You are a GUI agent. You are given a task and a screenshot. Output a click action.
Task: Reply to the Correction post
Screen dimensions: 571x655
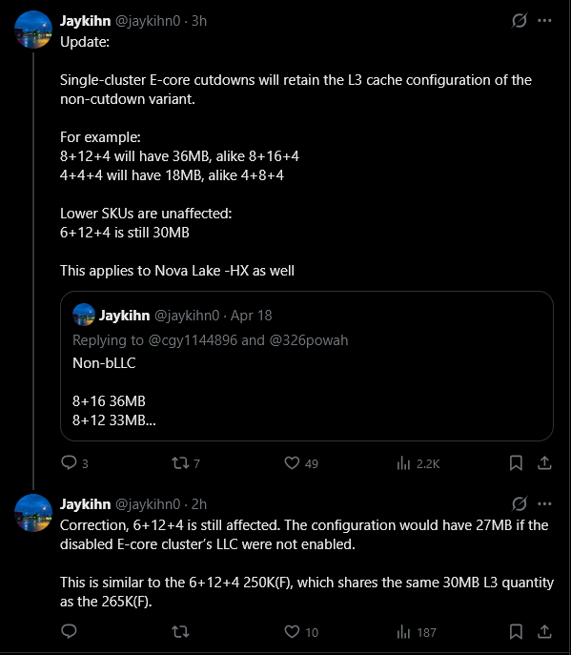point(69,631)
